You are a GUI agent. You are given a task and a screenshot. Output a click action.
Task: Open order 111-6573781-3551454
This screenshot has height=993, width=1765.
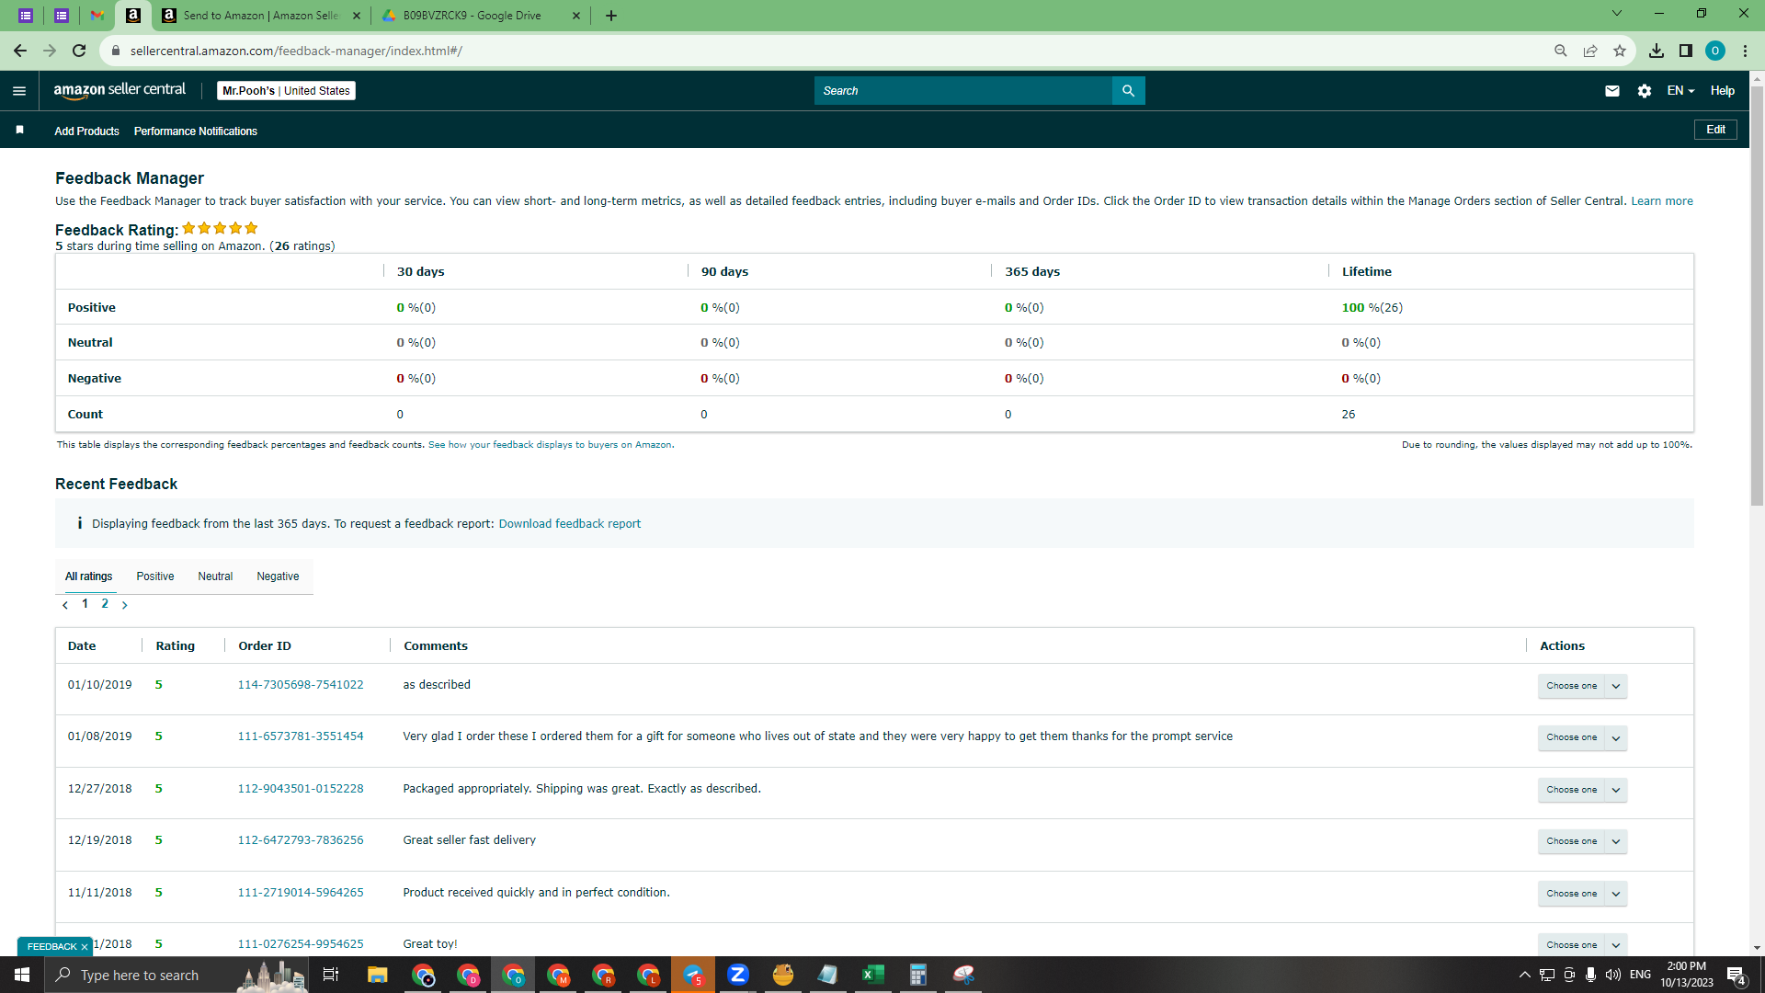301,736
